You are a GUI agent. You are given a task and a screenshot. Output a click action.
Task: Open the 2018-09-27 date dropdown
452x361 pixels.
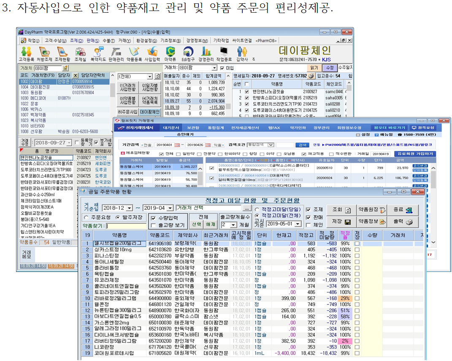click(x=69, y=143)
